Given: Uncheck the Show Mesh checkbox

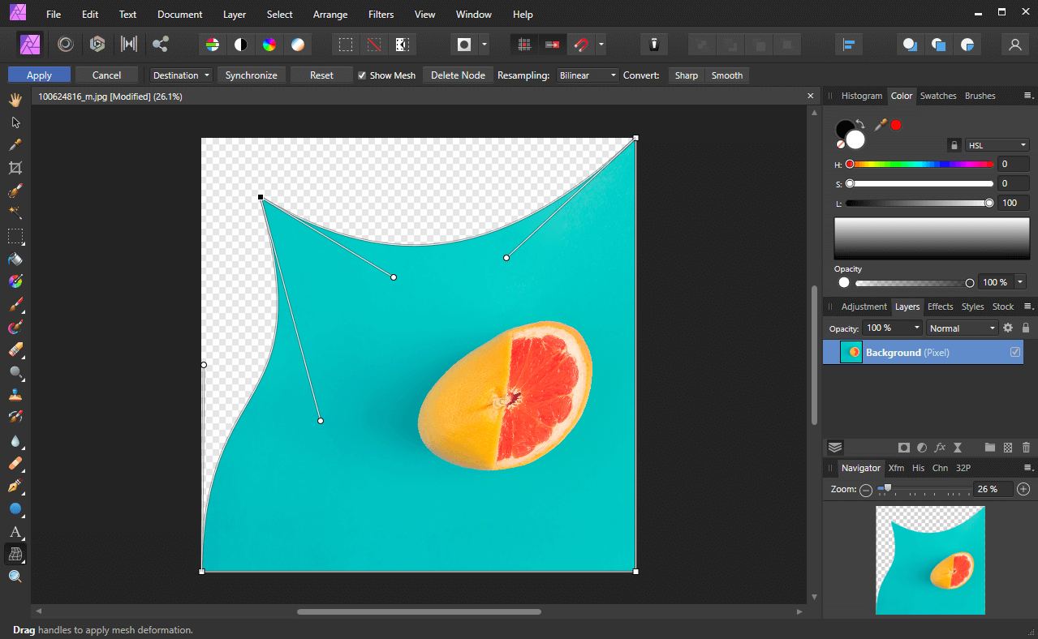Looking at the screenshot, I should [x=362, y=75].
